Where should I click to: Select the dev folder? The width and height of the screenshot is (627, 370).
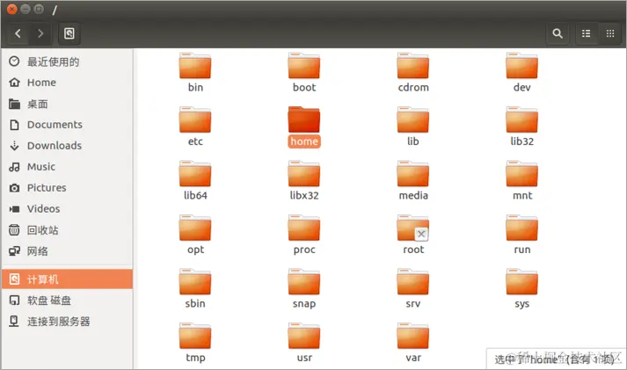(x=521, y=72)
